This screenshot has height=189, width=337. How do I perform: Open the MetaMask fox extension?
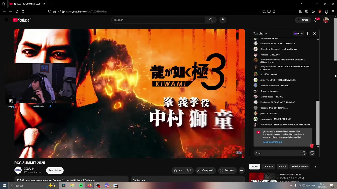(320, 12)
